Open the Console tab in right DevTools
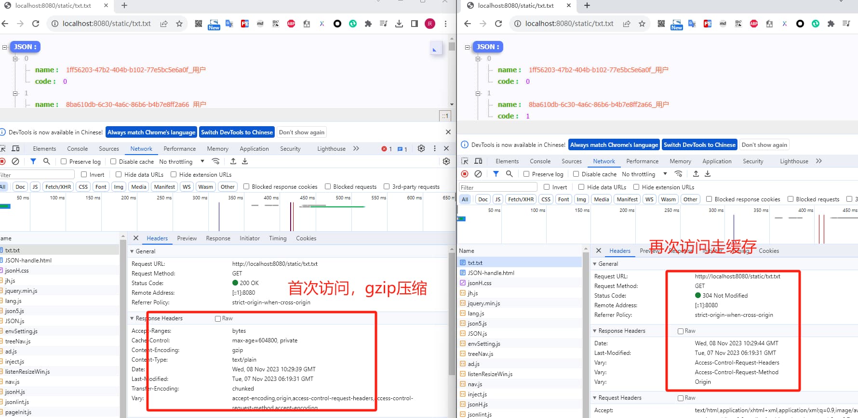This screenshot has height=418, width=858. click(x=540, y=161)
